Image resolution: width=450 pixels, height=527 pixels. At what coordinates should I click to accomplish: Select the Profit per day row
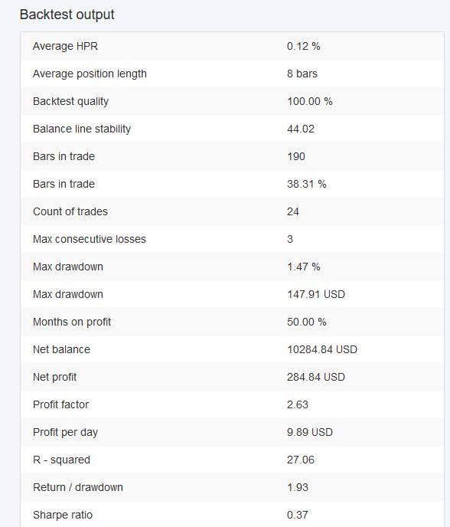click(x=232, y=432)
